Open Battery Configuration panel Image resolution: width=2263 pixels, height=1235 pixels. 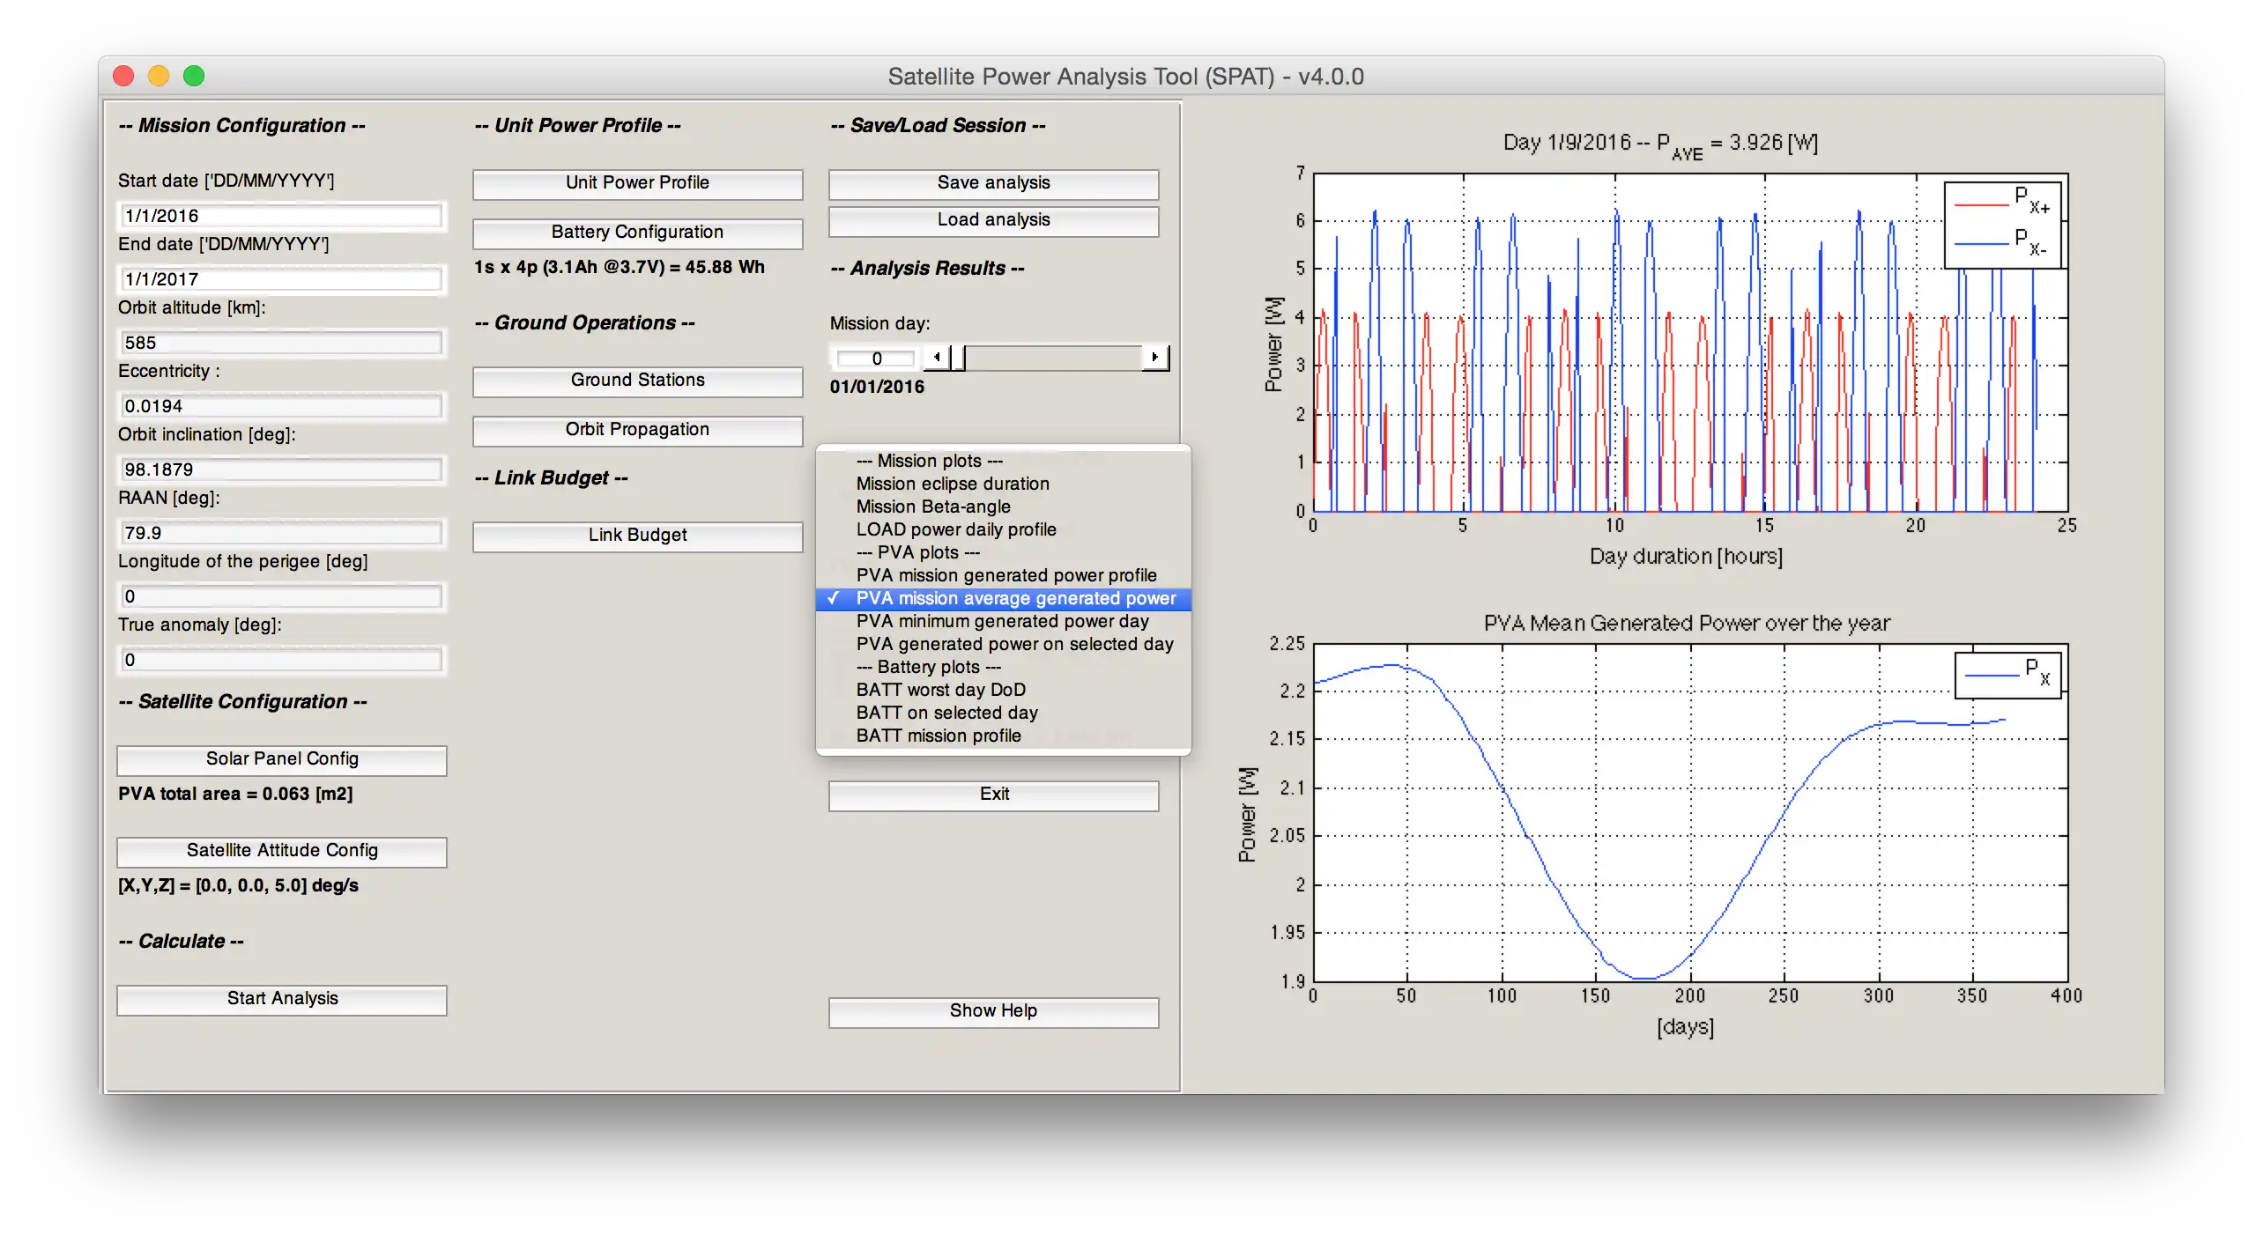(635, 231)
